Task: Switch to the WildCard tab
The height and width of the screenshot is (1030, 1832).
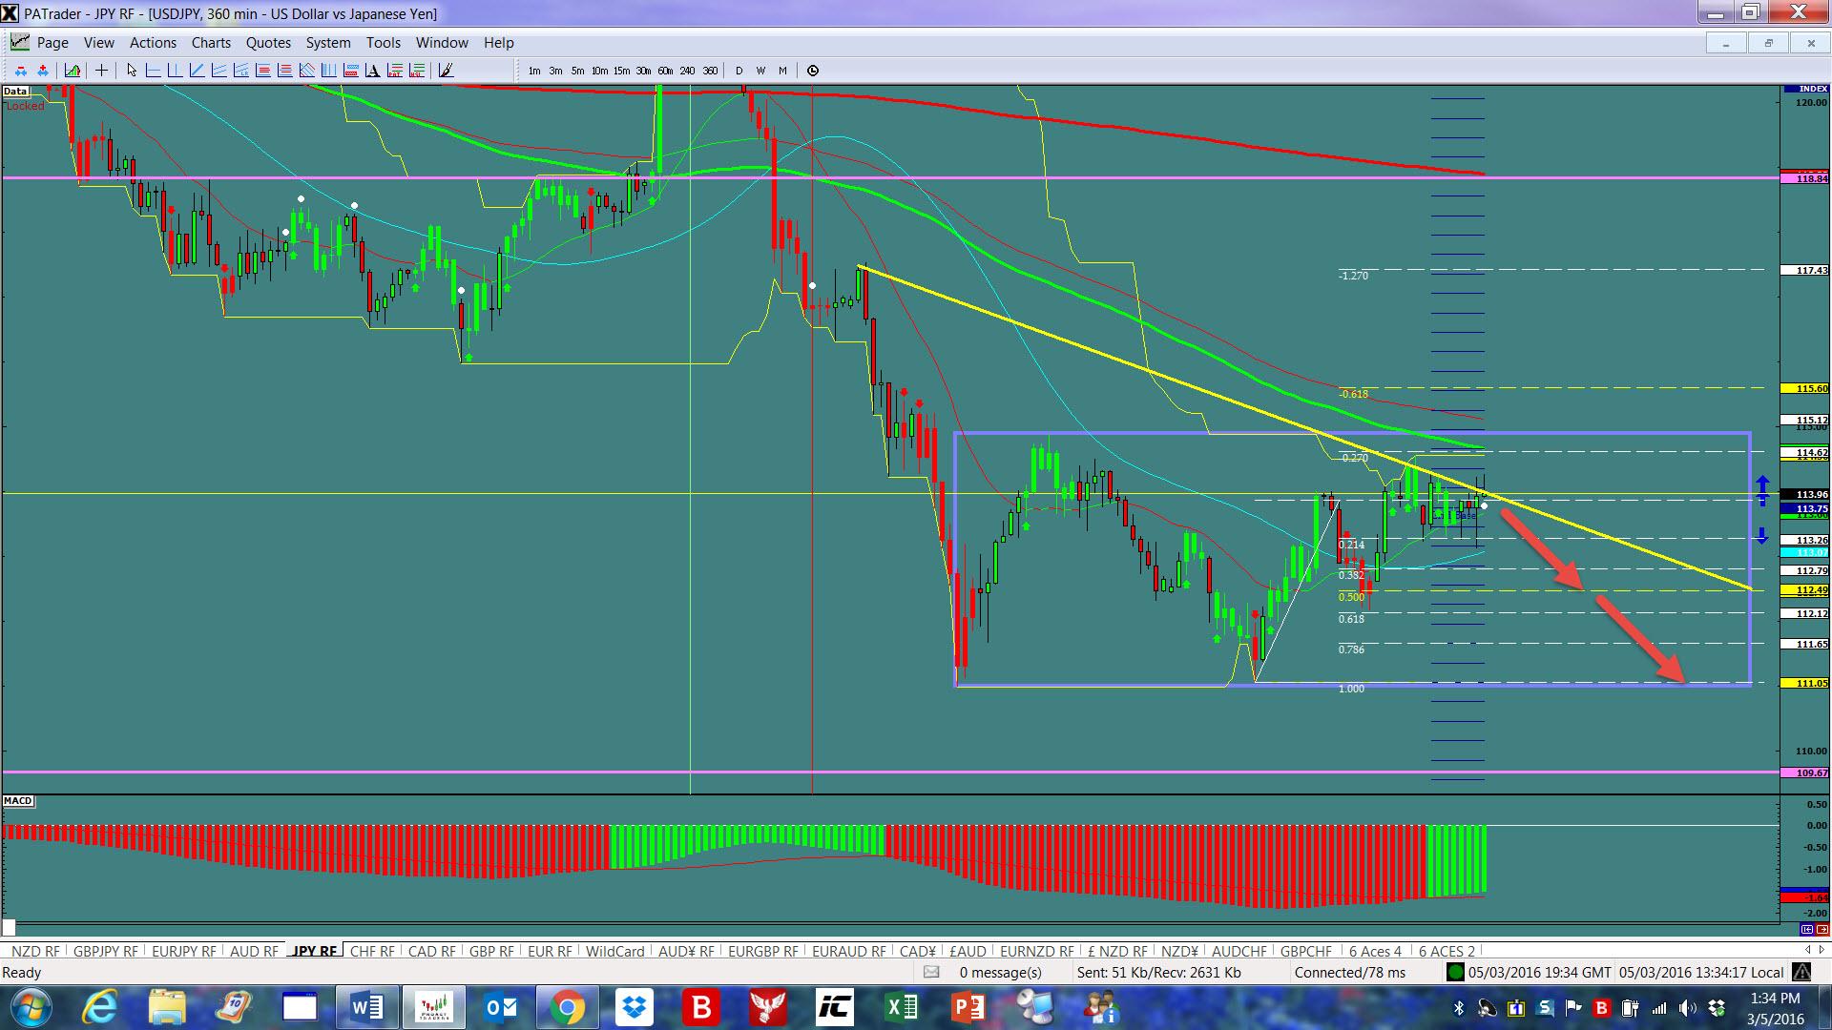Action: tap(615, 951)
